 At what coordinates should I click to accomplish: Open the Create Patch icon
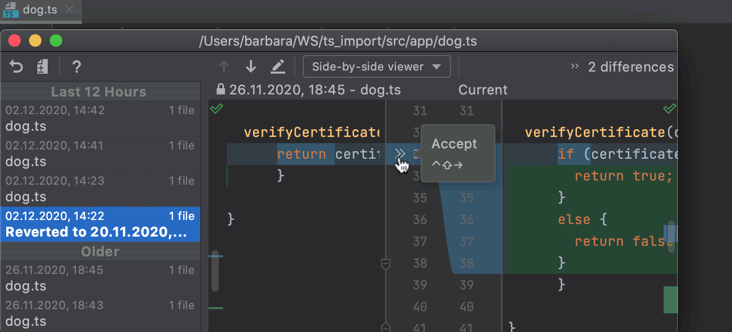(43, 66)
